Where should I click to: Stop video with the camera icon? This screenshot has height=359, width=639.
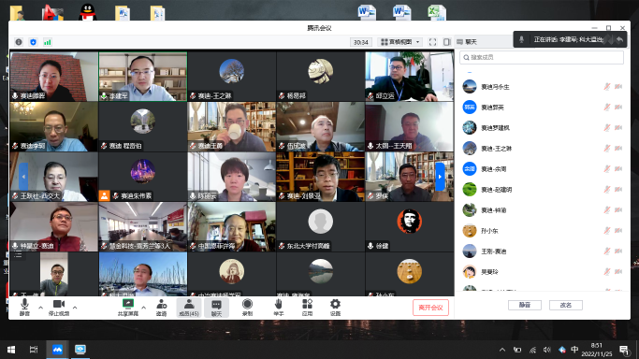coord(59,308)
